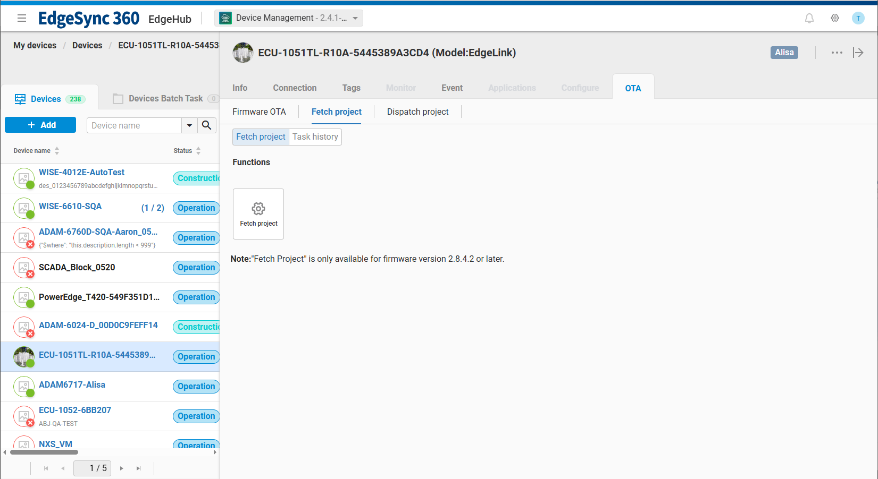Open the Dispatch project sub-tab
Viewport: 878px width, 479px height.
pyautogui.click(x=417, y=112)
